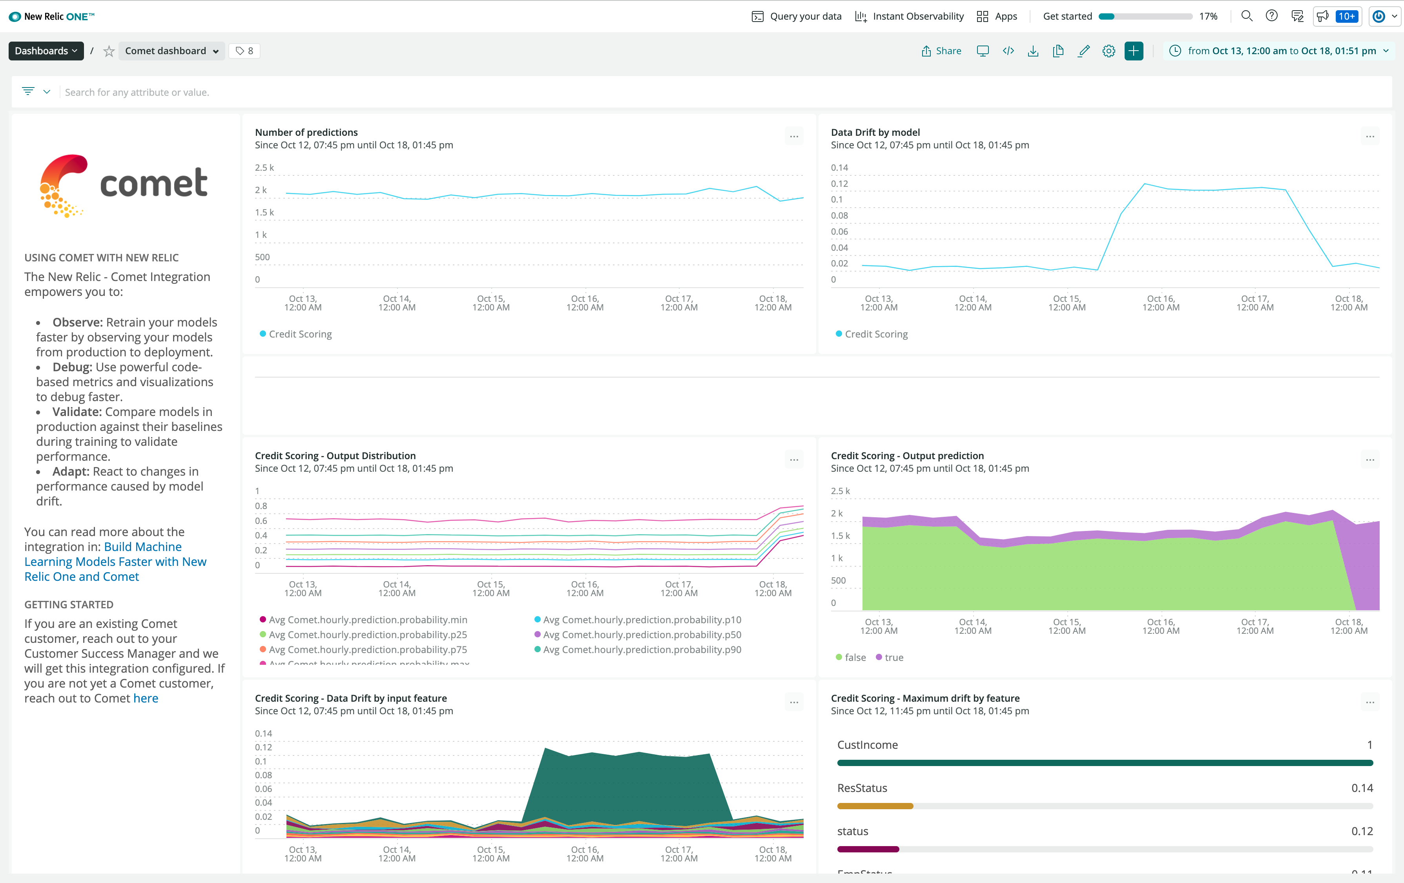Viewport: 1404px width, 883px height.
Task: Favorite dashboard with the star icon
Action: pyautogui.click(x=108, y=51)
